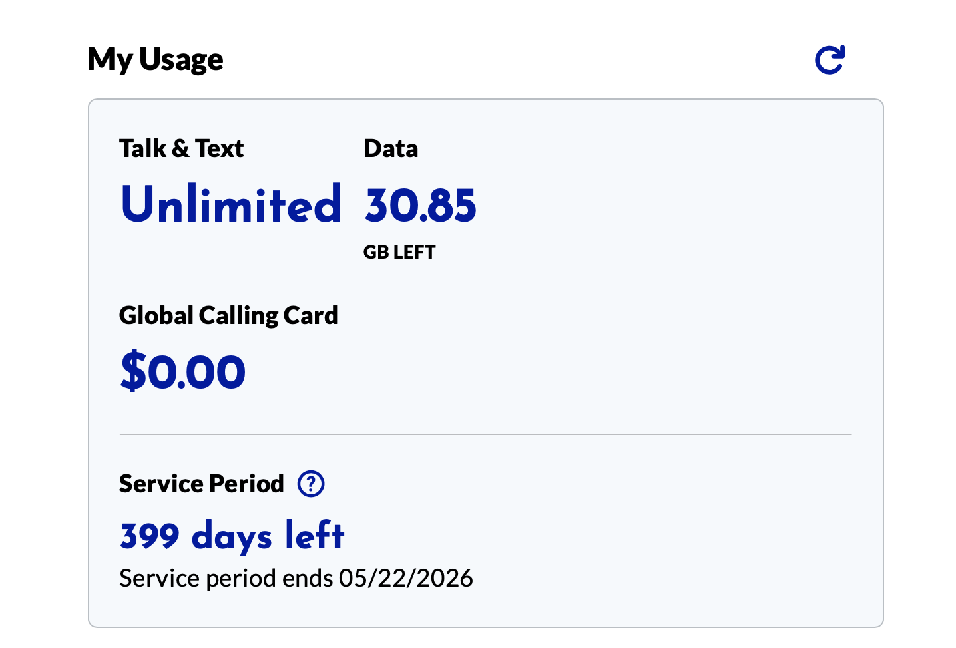Click GB LEFT under the data amount
Screen dimensions: 956x648
point(399,252)
